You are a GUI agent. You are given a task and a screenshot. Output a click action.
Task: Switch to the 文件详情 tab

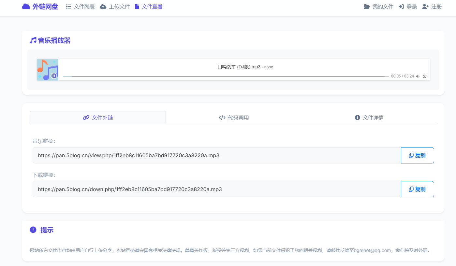point(369,118)
